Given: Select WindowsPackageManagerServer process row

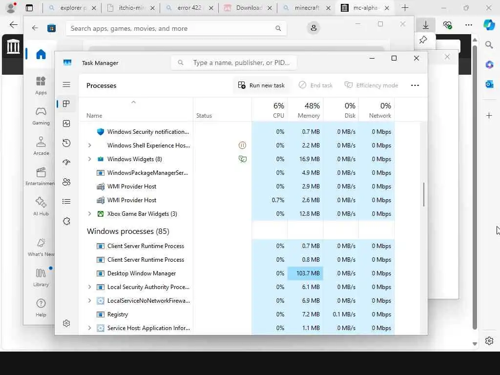Looking at the screenshot, I should pos(237,173).
